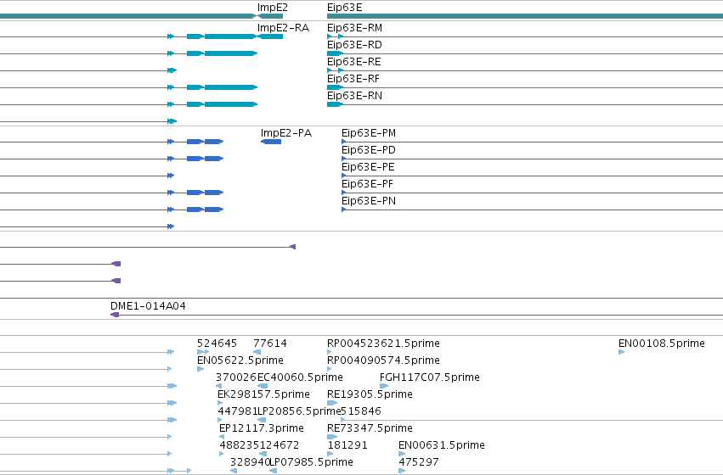Select EST 488235
This screenshot has height=475, width=723.
[x=240, y=446]
